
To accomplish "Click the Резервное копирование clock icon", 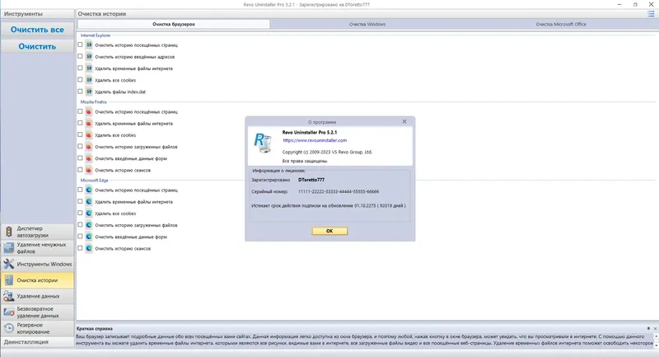I will [x=8, y=328].
